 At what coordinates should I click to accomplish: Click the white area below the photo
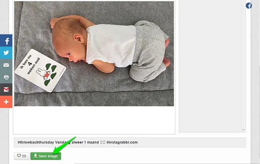coord(94,120)
